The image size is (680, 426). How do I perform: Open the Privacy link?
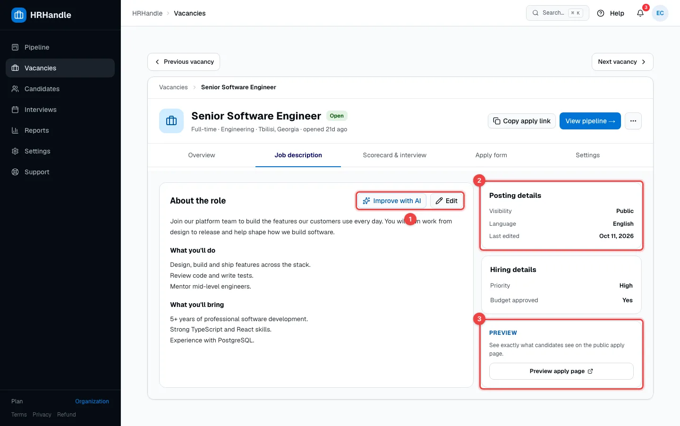tap(42, 415)
